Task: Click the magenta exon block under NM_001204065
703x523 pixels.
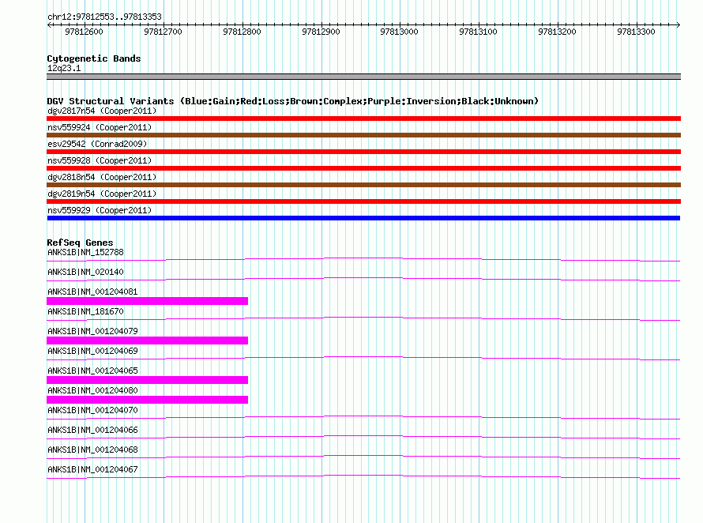Action: [x=148, y=380]
